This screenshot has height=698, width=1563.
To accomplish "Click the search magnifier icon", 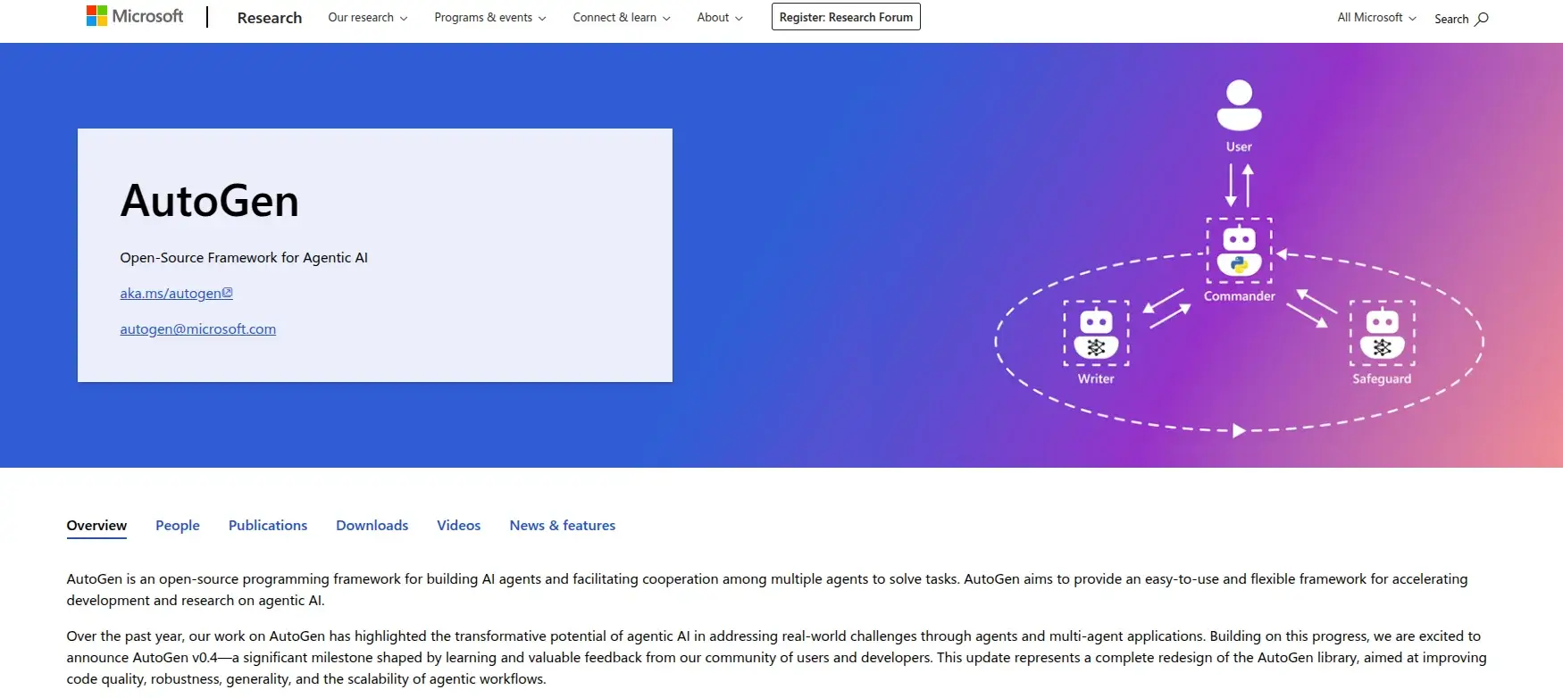I will 1482,19.
